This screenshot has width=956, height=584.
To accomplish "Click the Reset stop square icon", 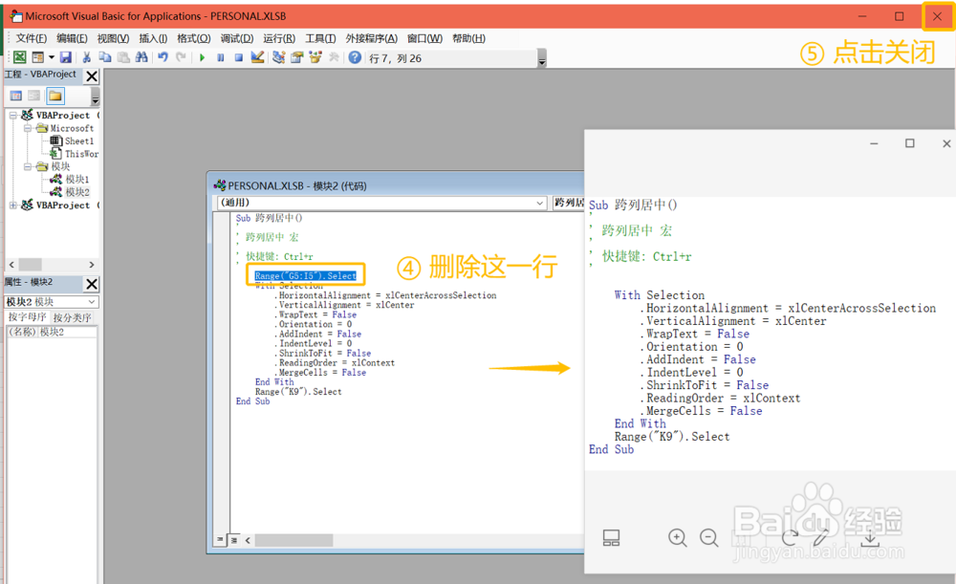I will (x=238, y=57).
